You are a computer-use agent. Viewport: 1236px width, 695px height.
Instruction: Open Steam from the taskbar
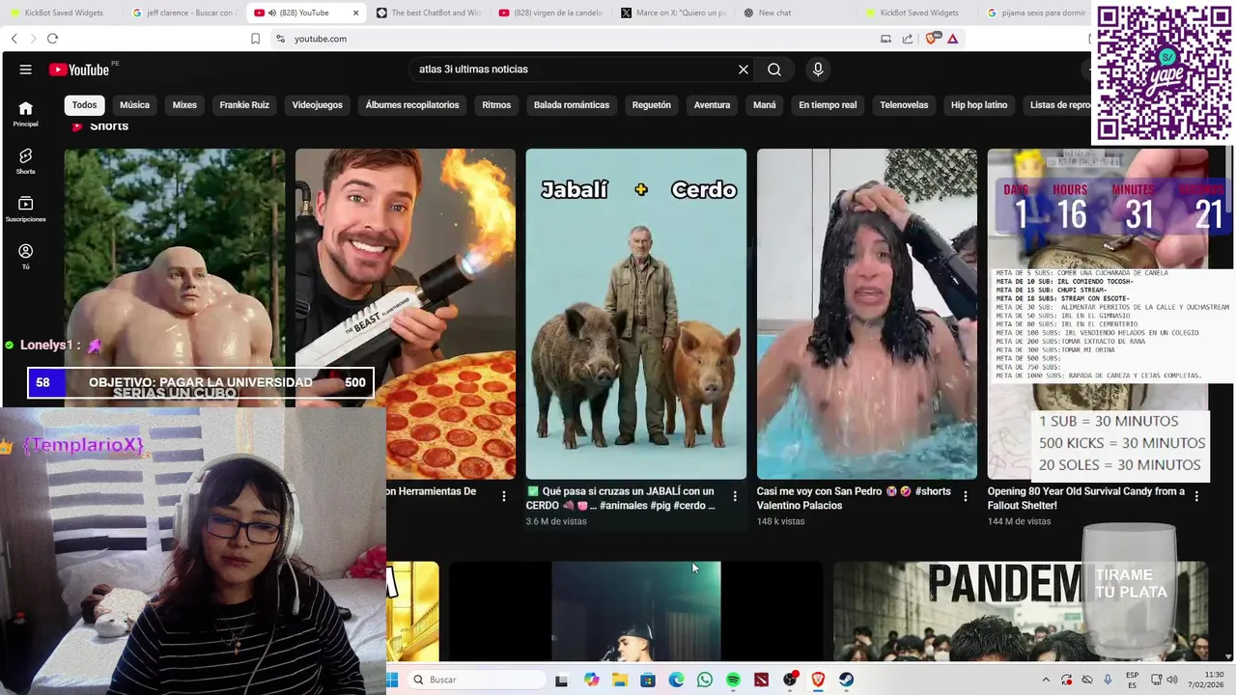847,680
